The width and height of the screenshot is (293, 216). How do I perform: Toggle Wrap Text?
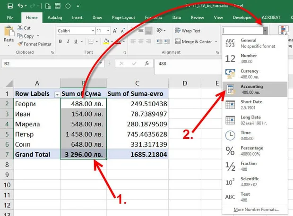188,31
